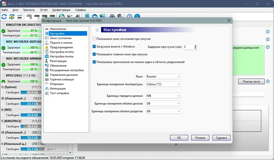Open Единицы передачи данных dropdown MB
The height and width of the screenshot is (160, 274).
pos(163,96)
